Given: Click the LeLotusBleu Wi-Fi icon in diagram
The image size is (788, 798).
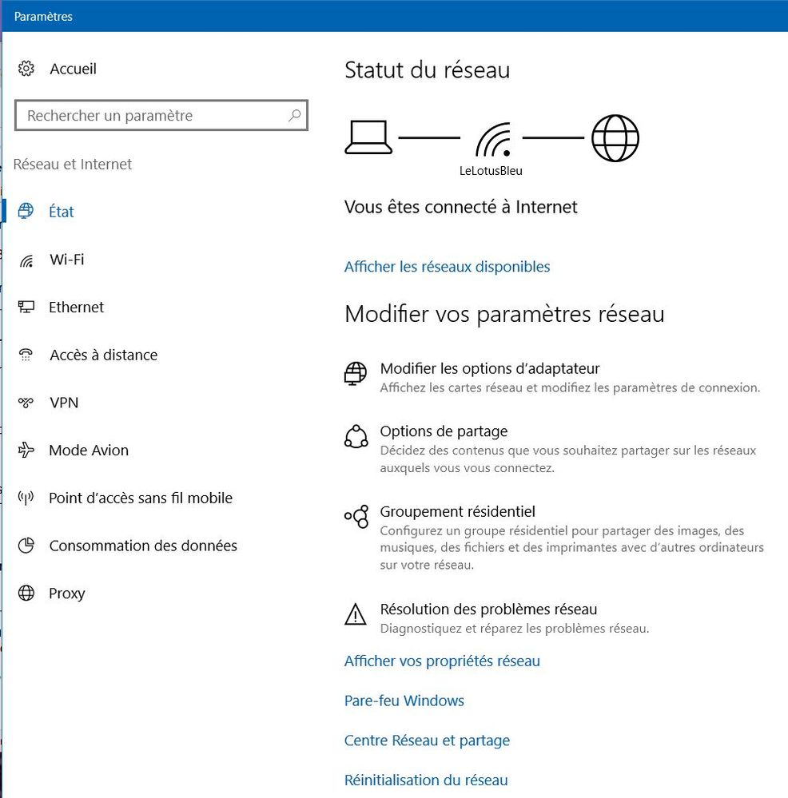Looking at the screenshot, I should pos(493,140).
